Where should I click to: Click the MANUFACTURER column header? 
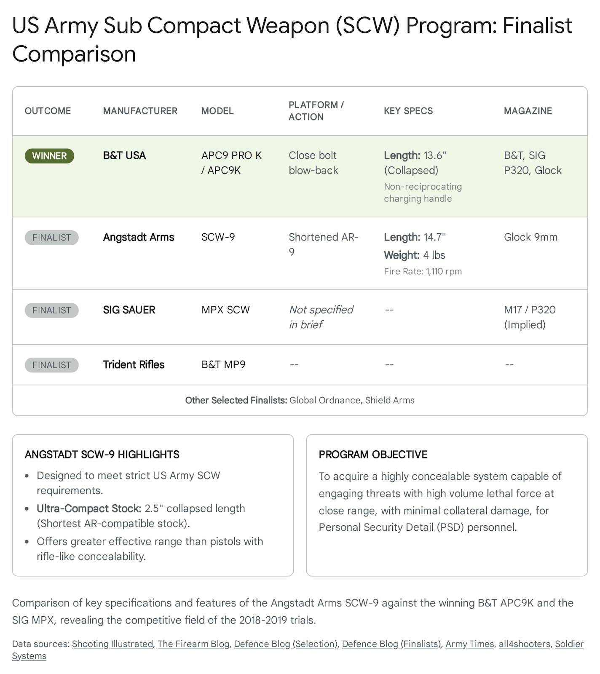pos(140,111)
